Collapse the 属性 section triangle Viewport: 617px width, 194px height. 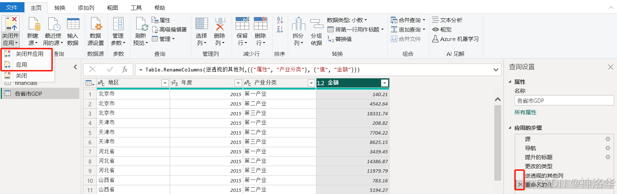pyautogui.click(x=510, y=82)
